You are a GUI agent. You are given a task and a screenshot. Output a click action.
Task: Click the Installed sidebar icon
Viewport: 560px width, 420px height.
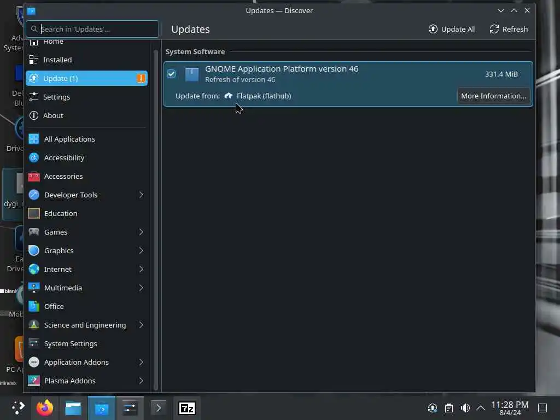(x=33, y=60)
